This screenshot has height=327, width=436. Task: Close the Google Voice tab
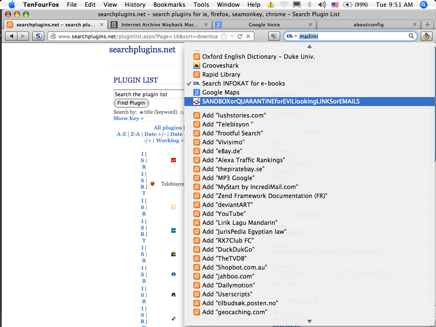click(310, 25)
